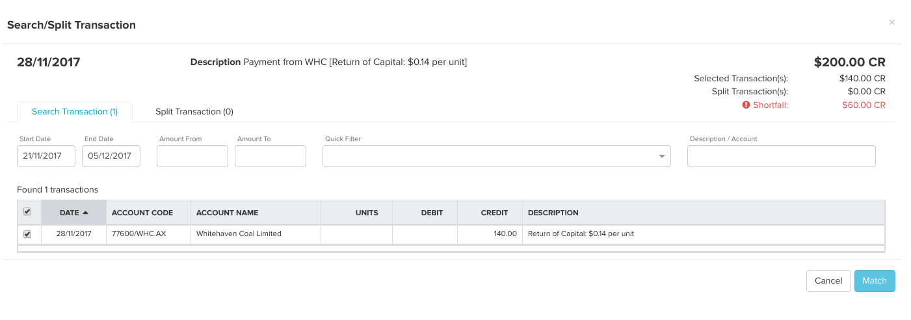This screenshot has height=320, width=911.
Task: Close the Search/Split Transaction dialog
Action: [x=891, y=22]
